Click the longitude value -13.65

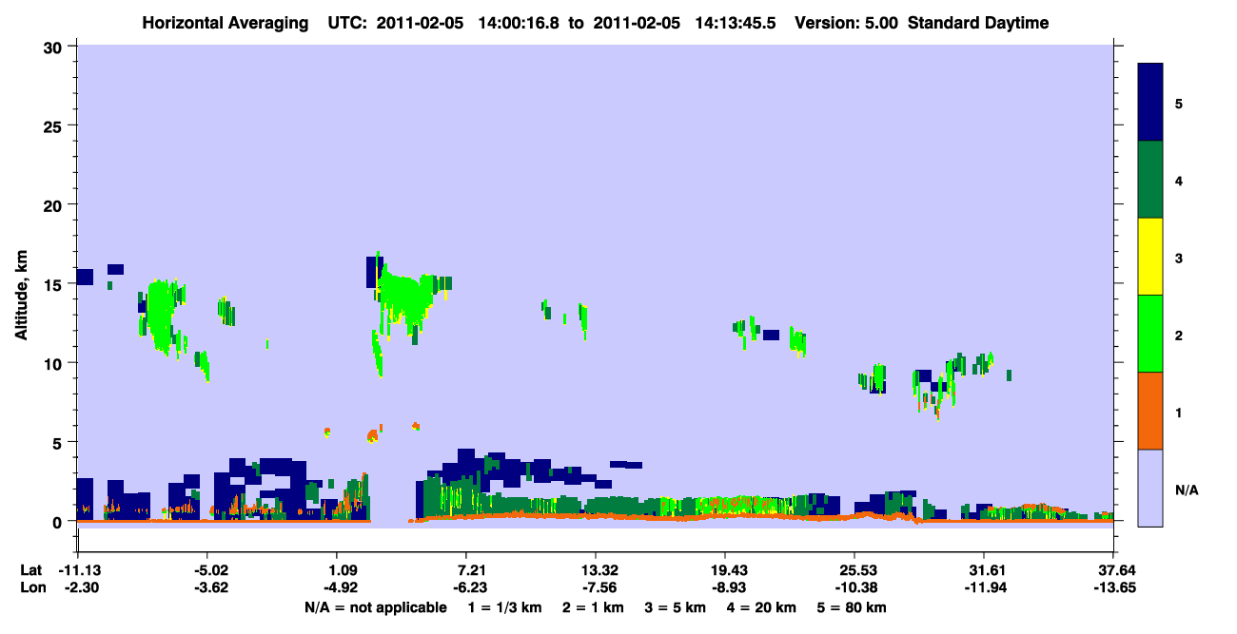coord(1113,587)
